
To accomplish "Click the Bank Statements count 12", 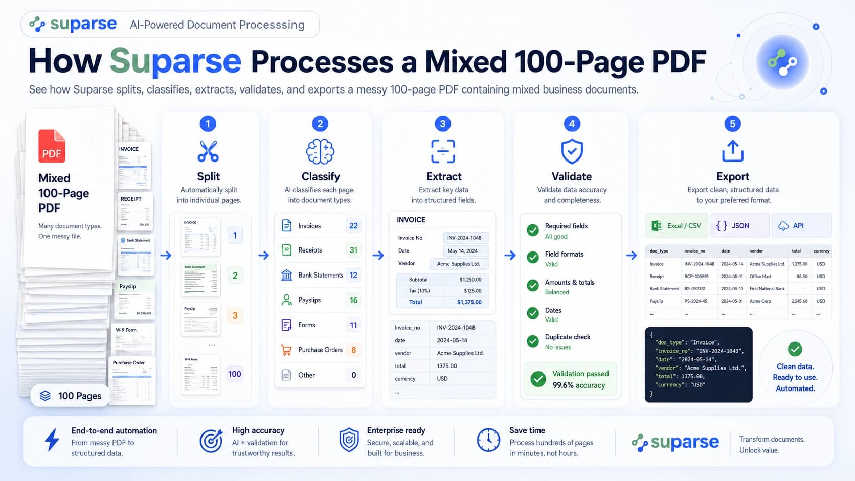I will (353, 275).
